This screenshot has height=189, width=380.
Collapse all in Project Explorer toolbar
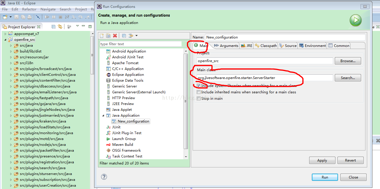tap(54, 27)
